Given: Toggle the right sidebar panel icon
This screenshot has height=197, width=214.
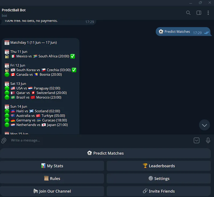Looking at the screenshot, I should tap(199, 13).
